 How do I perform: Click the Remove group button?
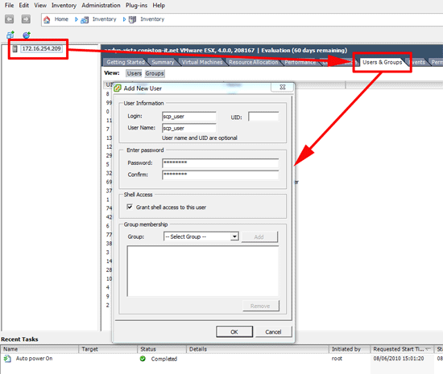click(260, 306)
